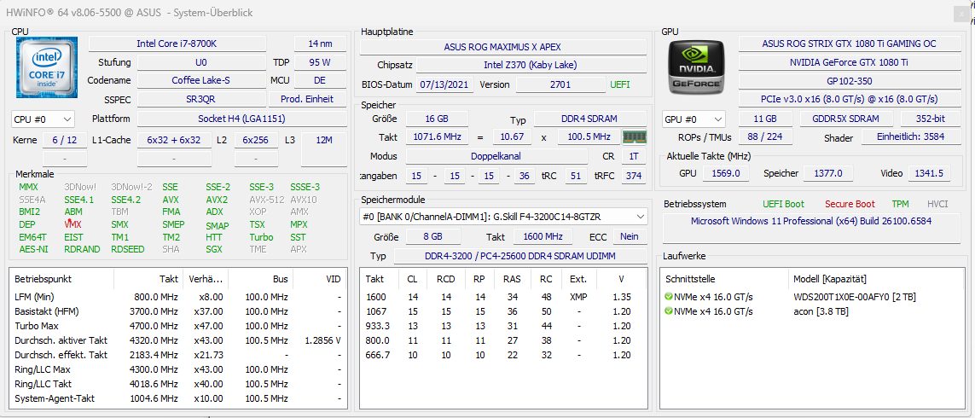The height and width of the screenshot is (418, 975).
Task: Click the green memory module icon
Action: pos(635,136)
